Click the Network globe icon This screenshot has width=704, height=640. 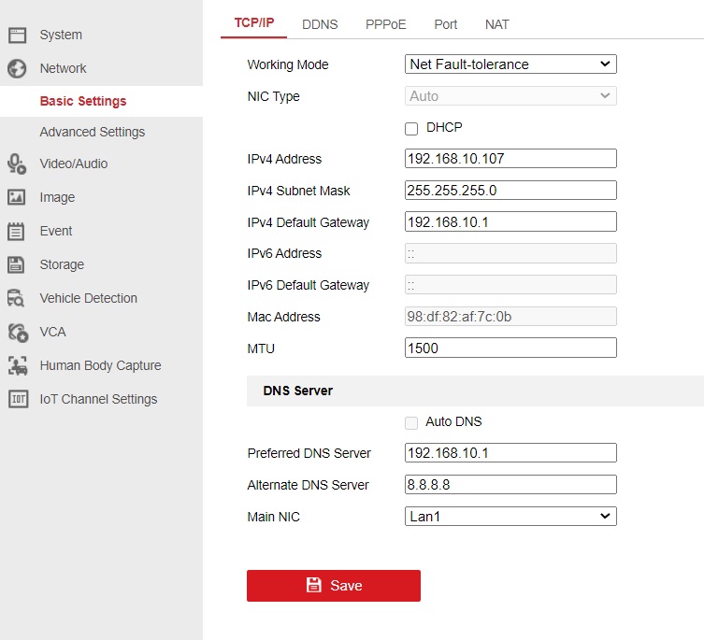point(17,68)
